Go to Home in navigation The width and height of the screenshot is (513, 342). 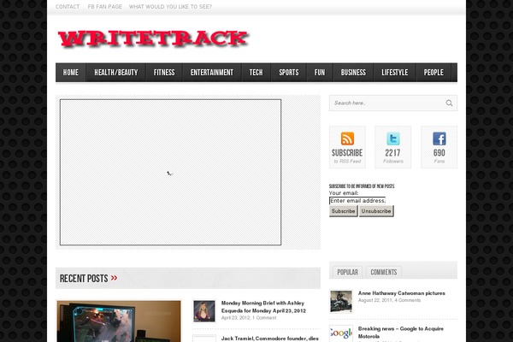[x=71, y=73]
